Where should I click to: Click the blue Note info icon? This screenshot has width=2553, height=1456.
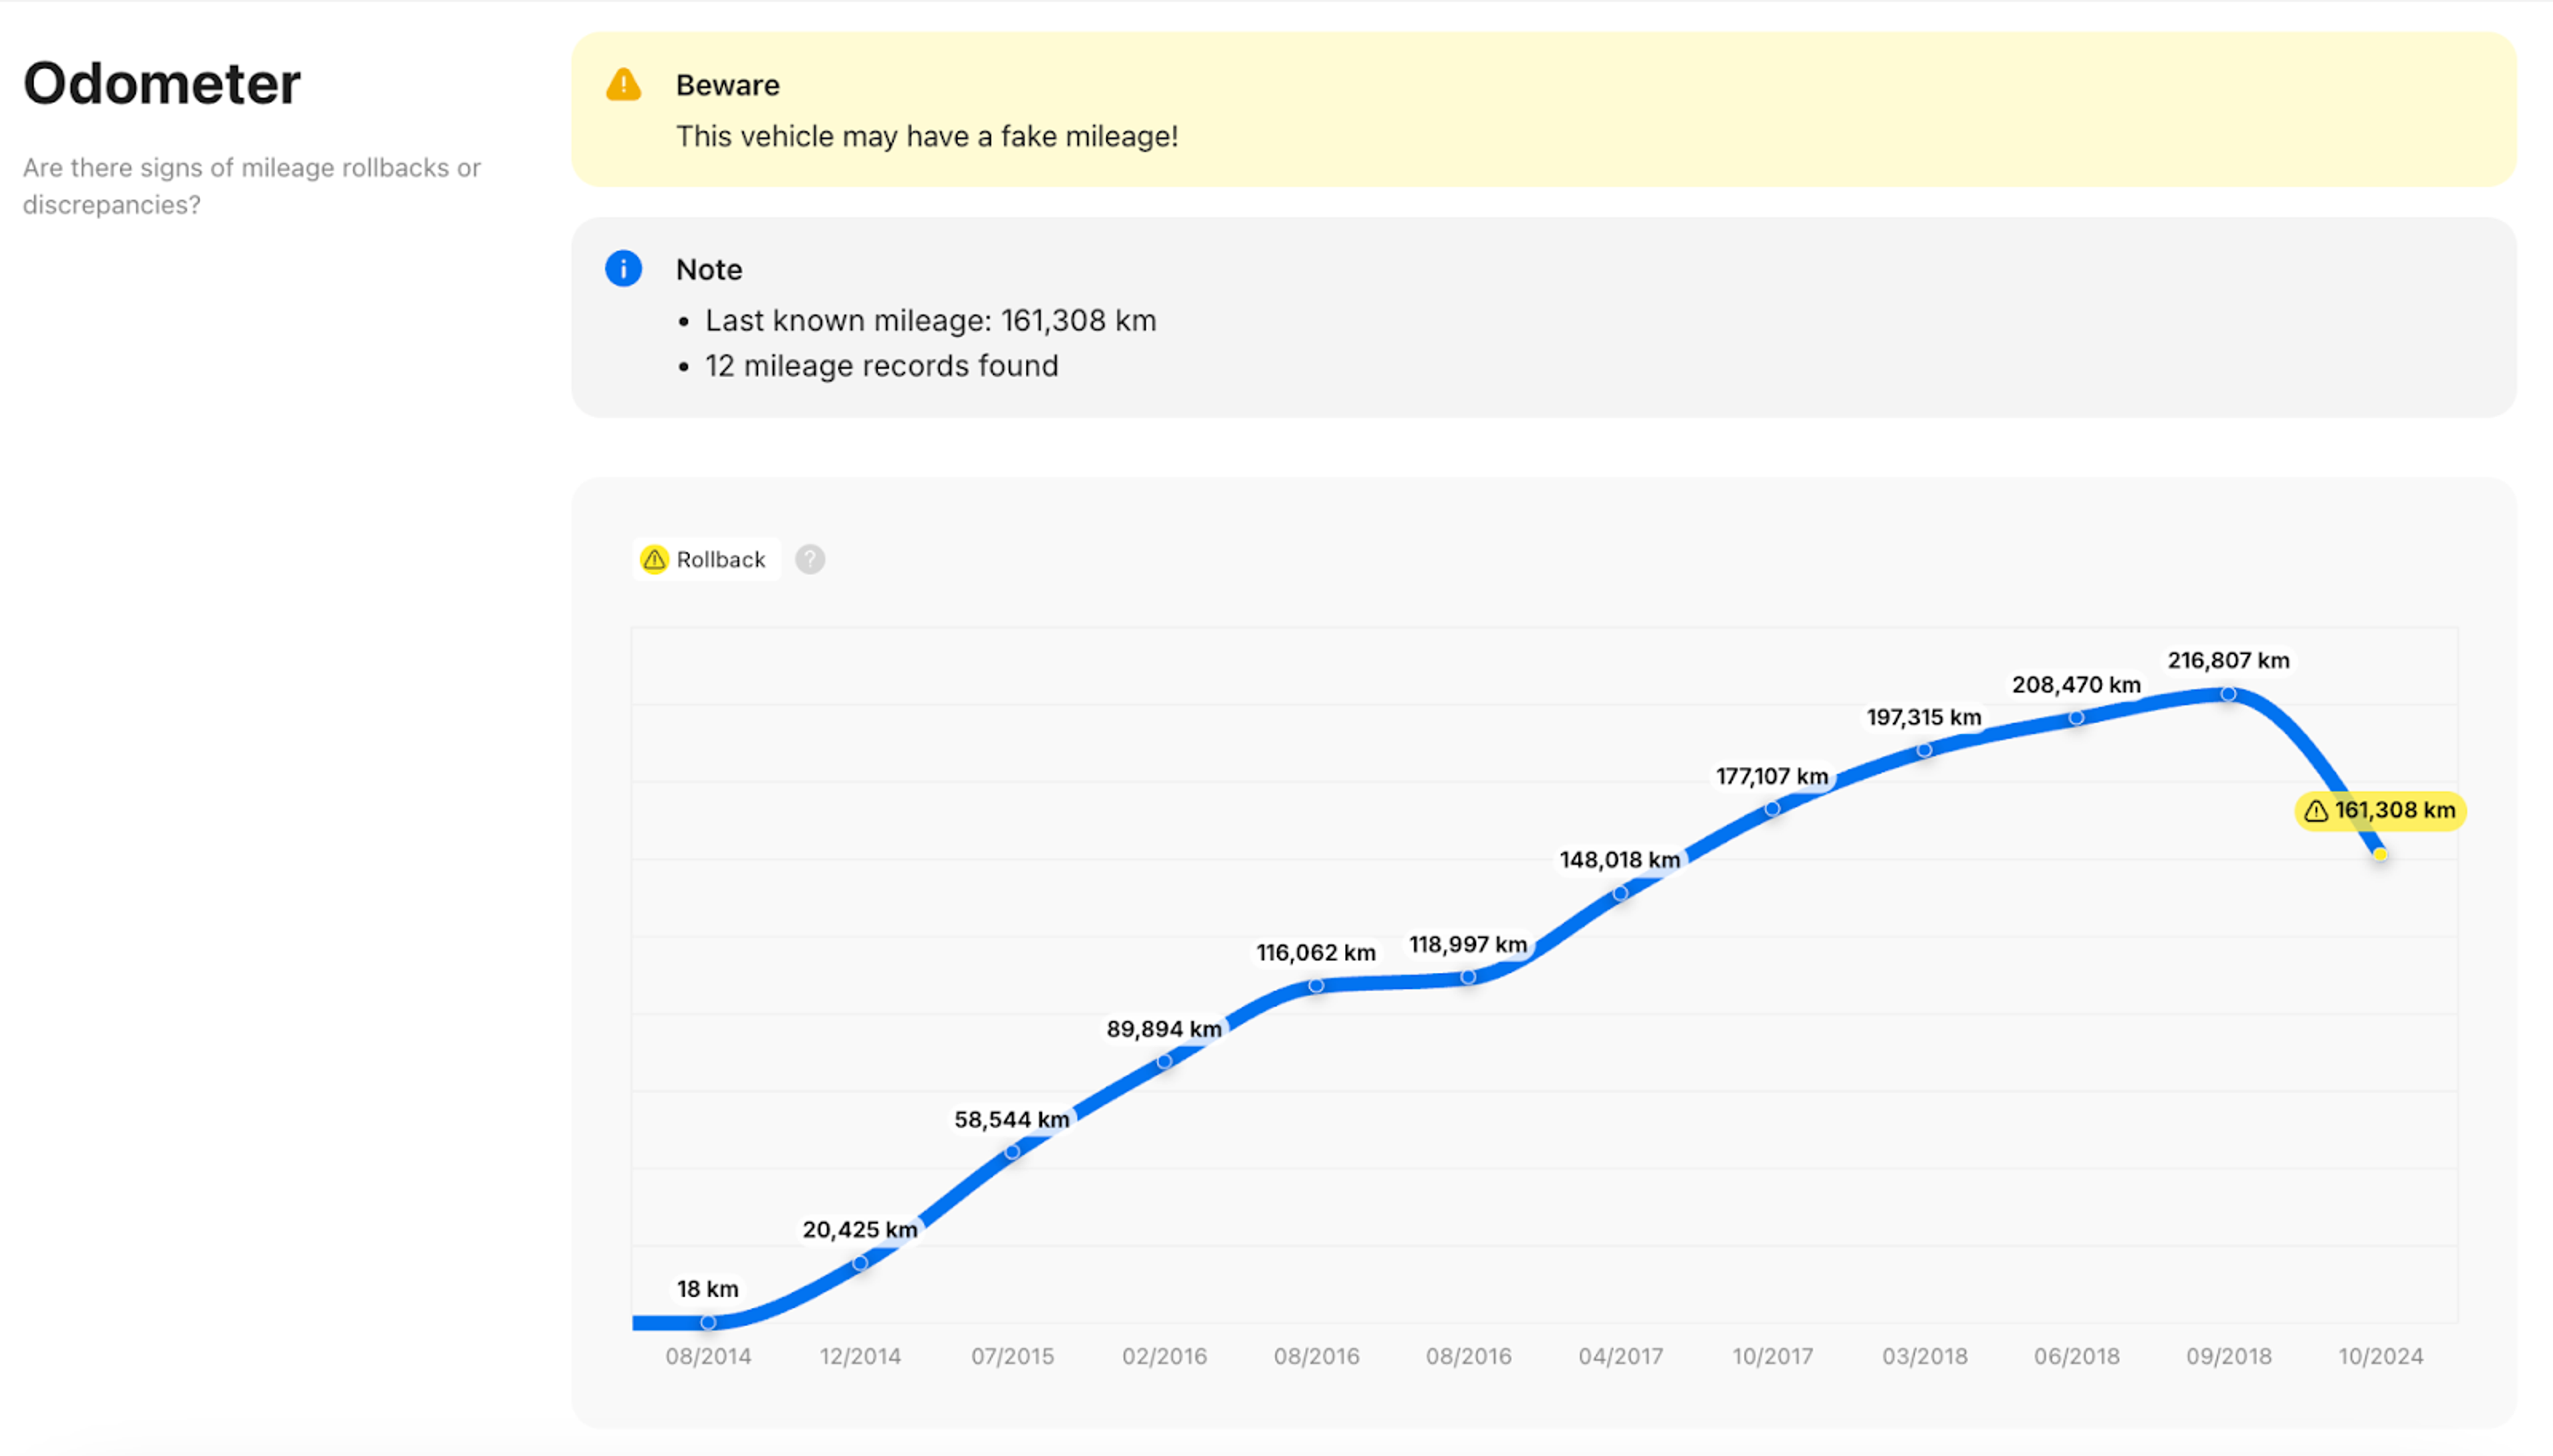623,269
